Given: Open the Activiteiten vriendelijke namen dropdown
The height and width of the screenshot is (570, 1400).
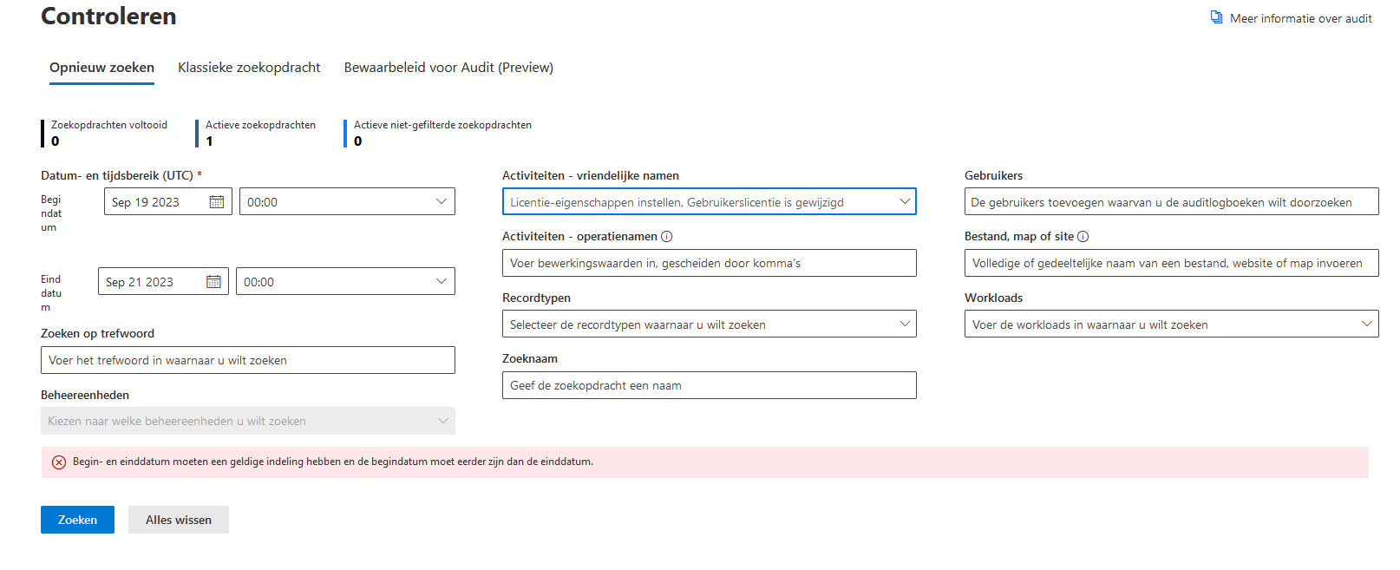Looking at the screenshot, I should click(710, 201).
